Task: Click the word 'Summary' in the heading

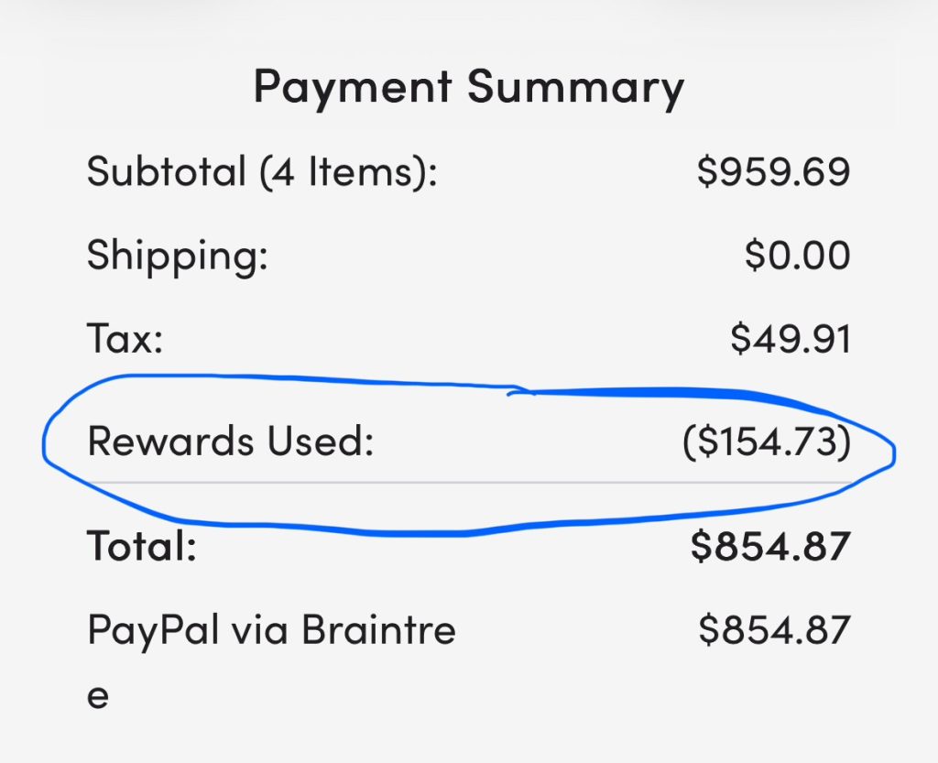Action: [575, 88]
